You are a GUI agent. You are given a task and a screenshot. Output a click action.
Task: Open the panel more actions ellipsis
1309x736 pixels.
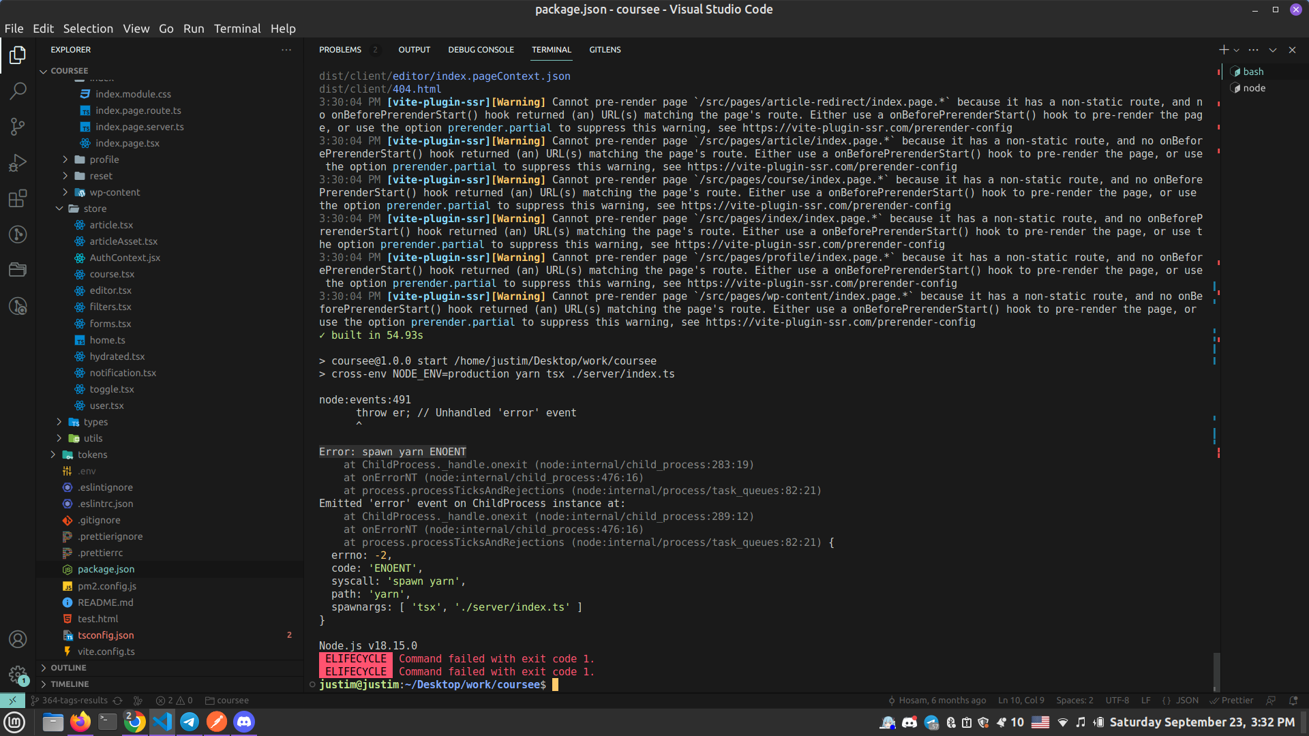[x=1253, y=50]
